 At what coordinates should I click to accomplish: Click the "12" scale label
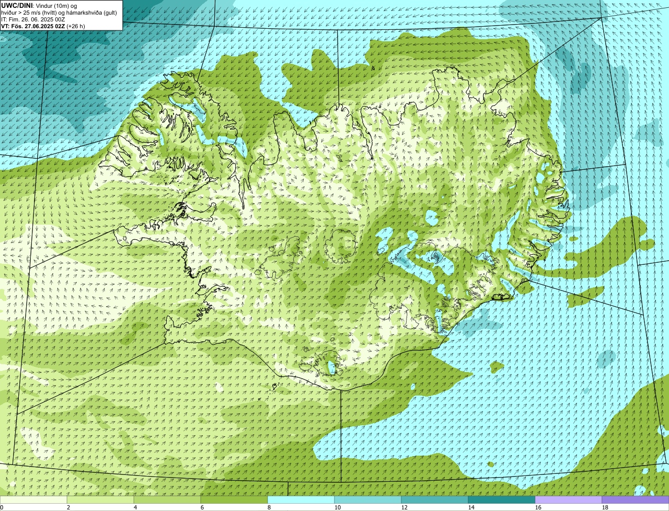[405, 507]
